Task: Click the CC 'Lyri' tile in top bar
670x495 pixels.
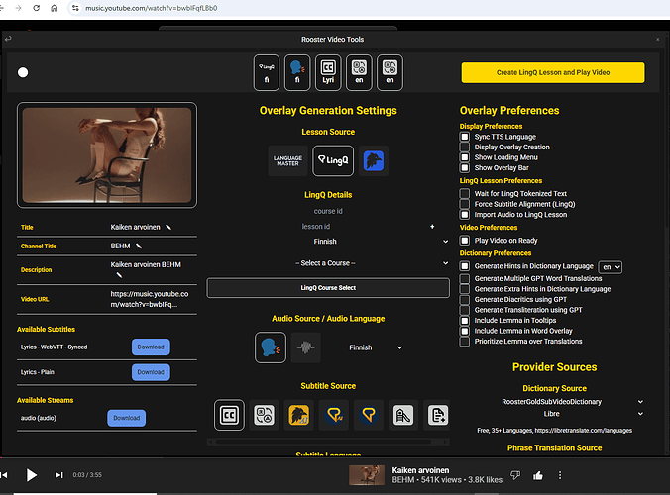Action: (x=328, y=72)
